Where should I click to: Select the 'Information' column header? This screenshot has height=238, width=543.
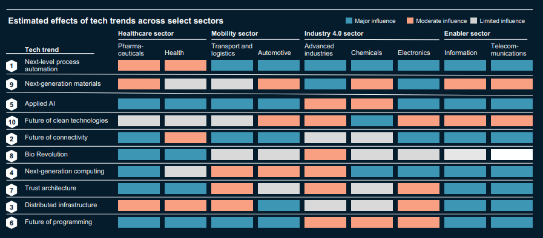point(461,53)
